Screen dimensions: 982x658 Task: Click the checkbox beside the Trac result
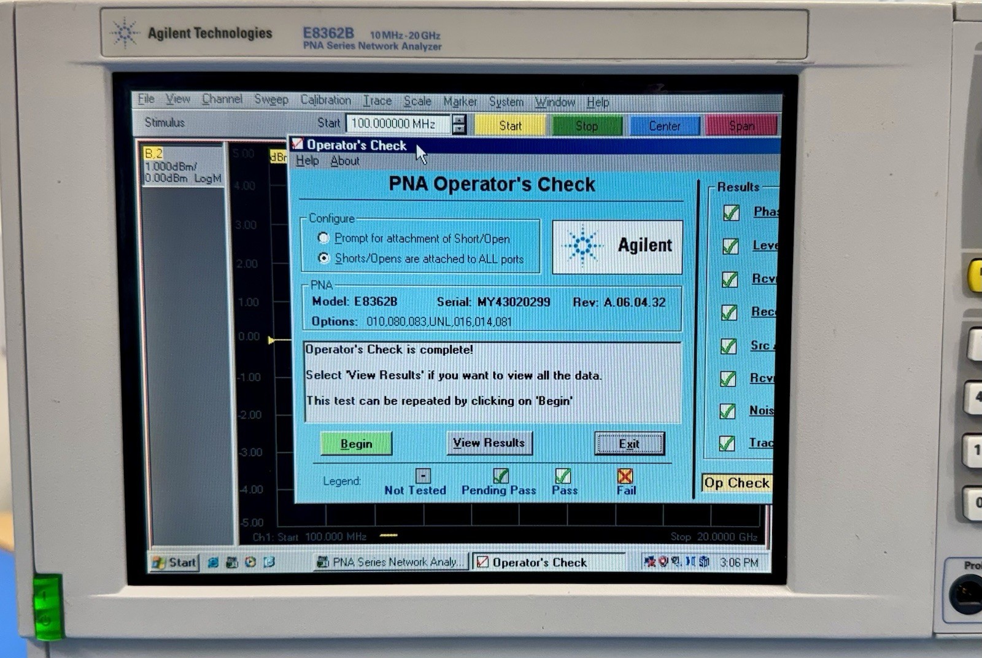pyautogui.click(x=727, y=443)
